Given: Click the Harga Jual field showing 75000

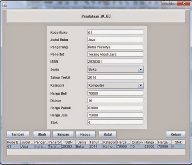Looking at the screenshot, I should click(x=115, y=115).
